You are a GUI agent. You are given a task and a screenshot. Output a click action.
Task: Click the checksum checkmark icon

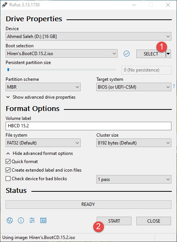(x=127, y=54)
